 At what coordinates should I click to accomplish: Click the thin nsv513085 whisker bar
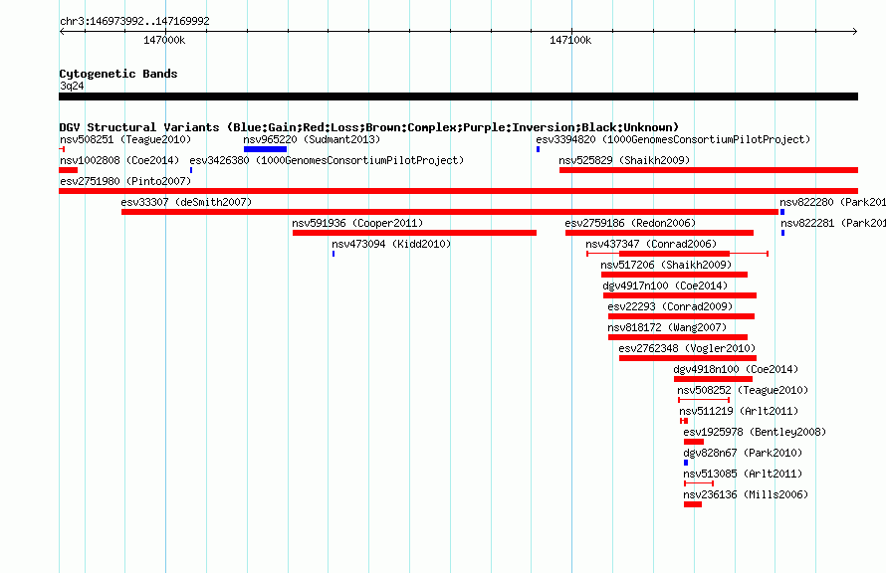(699, 483)
